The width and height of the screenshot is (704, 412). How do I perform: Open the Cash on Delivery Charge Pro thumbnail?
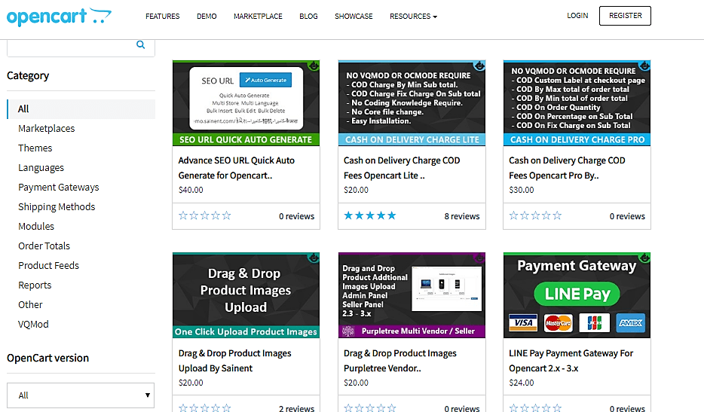[x=577, y=103]
